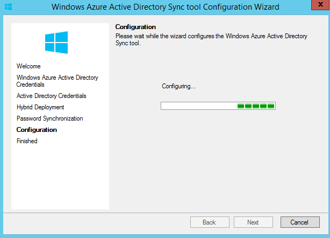Click the Windows logo icon in title bar
This screenshot has height=238, width=330.
pos(8,7)
